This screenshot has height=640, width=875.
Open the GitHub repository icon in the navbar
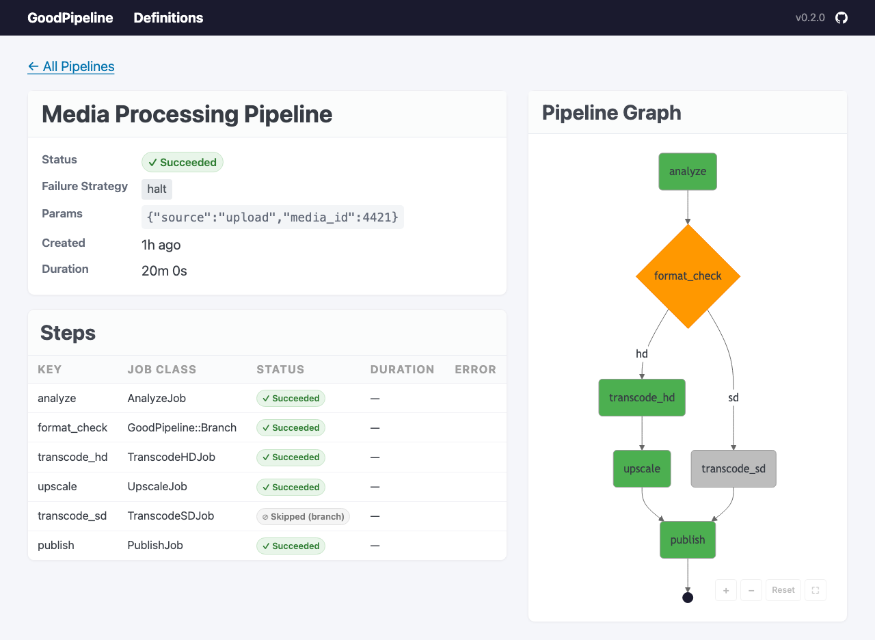click(841, 18)
